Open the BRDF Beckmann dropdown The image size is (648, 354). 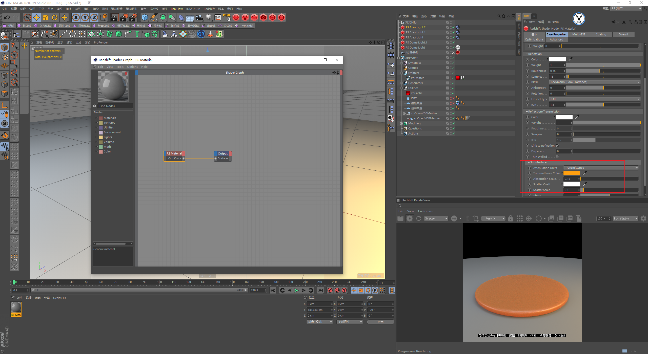[595, 82]
